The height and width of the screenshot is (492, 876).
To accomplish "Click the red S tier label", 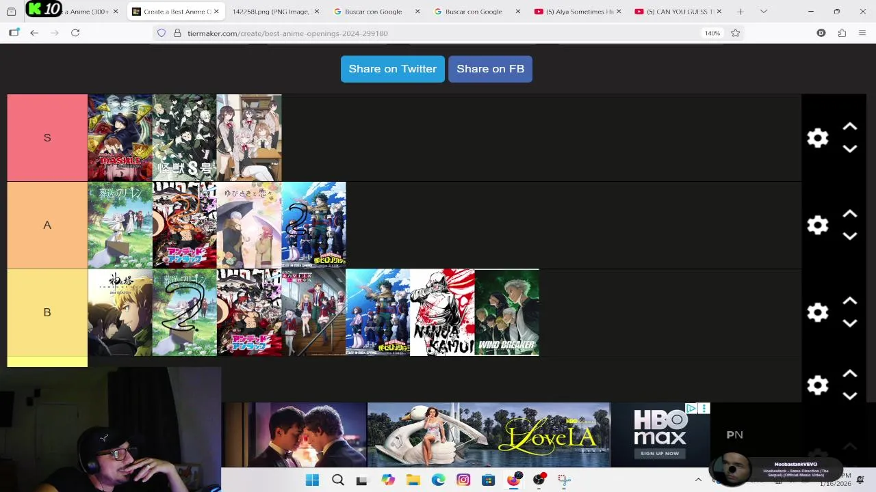I will [47, 137].
